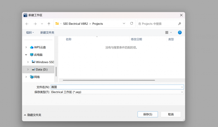Collapse the 此电脑 tree node

coord(26,55)
